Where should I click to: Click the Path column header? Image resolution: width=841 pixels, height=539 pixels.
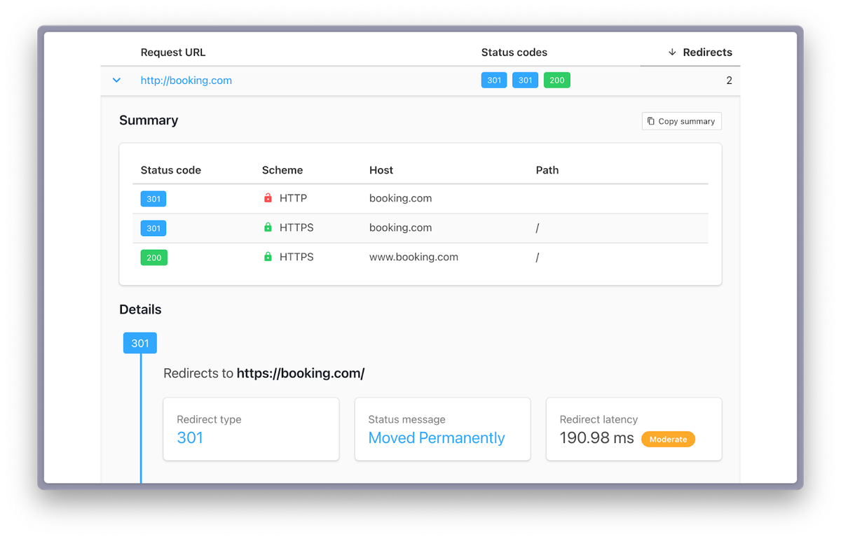pyautogui.click(x=547, y=170)
